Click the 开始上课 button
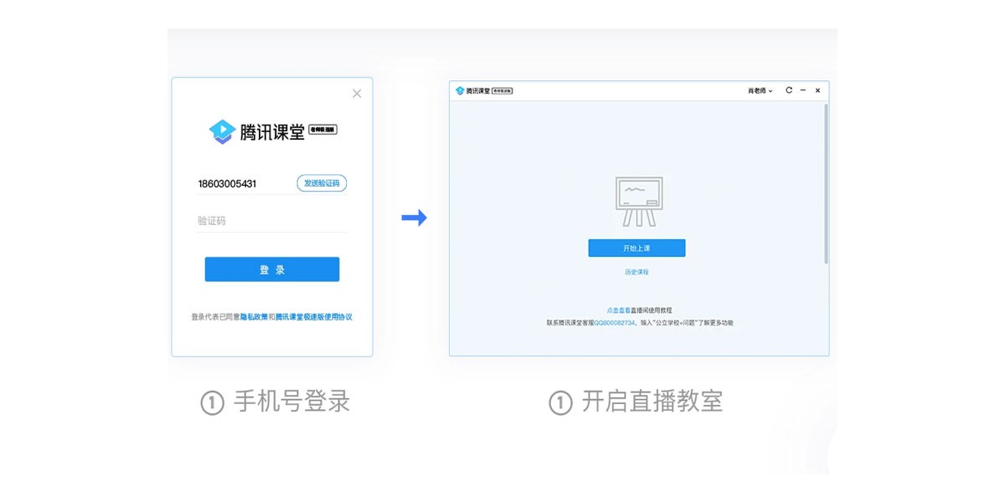The width and height of the screenshot is (1005, 502). 636,248
